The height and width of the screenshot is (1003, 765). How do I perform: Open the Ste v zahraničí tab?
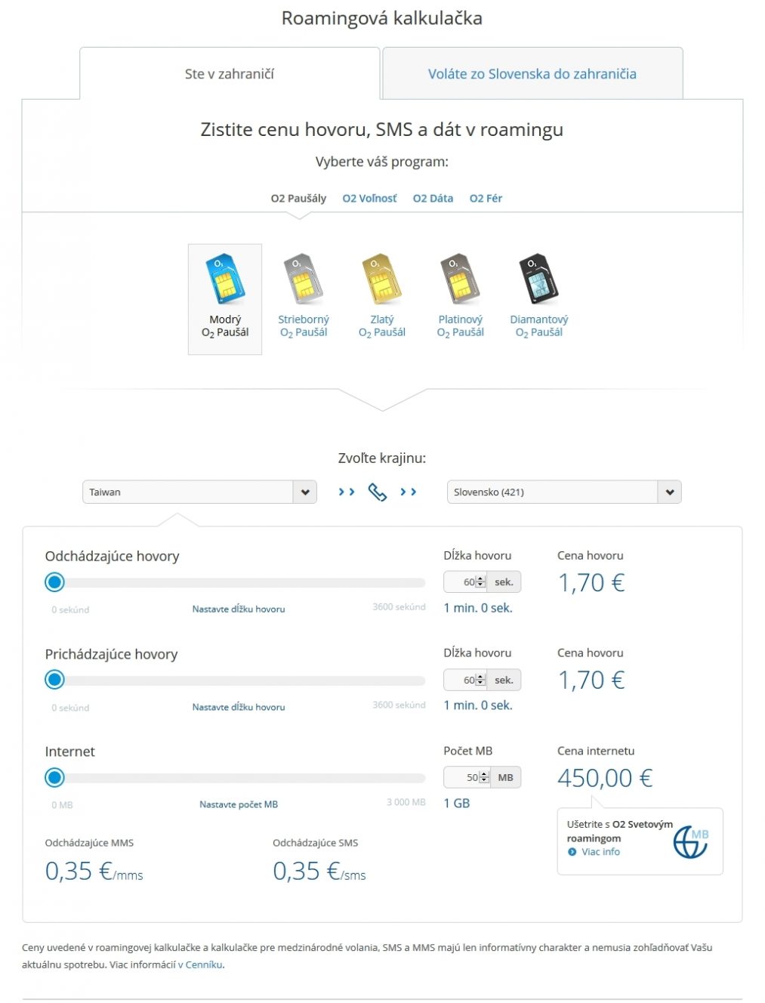[230, 74]
